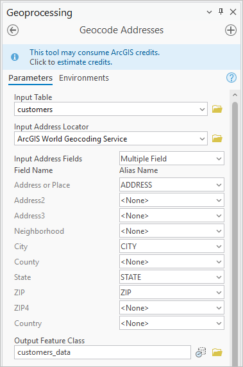Click the vertical scrollbar thumb
Viewport: 243px width, 367px height.
tap(235, 234)
